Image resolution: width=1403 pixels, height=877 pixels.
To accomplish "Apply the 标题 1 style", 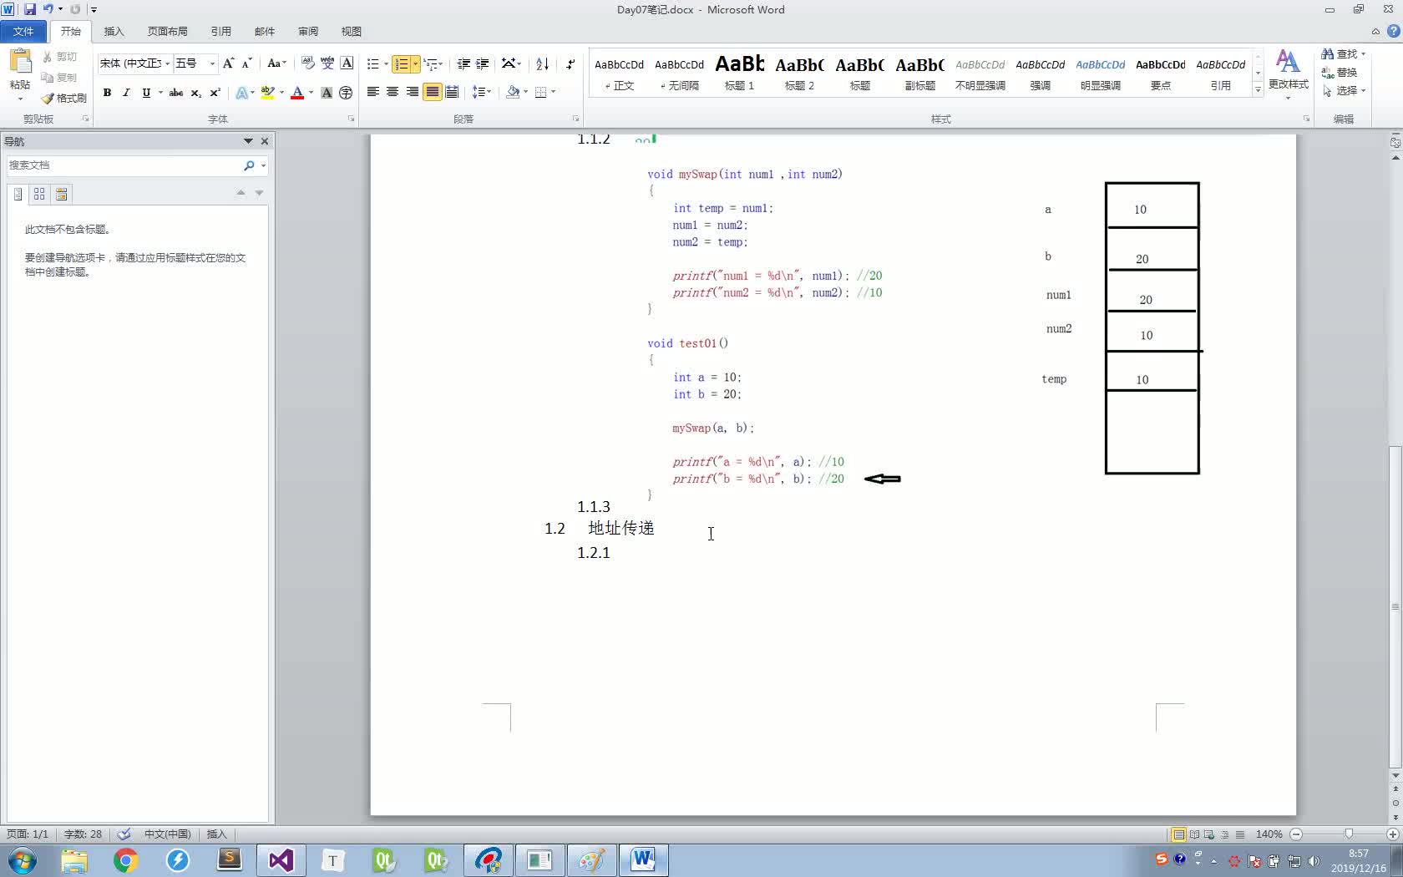I will click(x=739, y=72).
